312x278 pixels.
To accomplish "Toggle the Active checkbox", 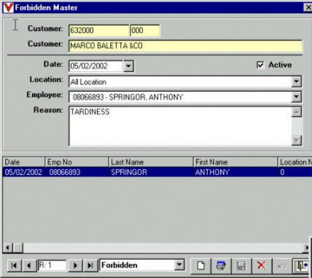I will [x=260, y=65].
